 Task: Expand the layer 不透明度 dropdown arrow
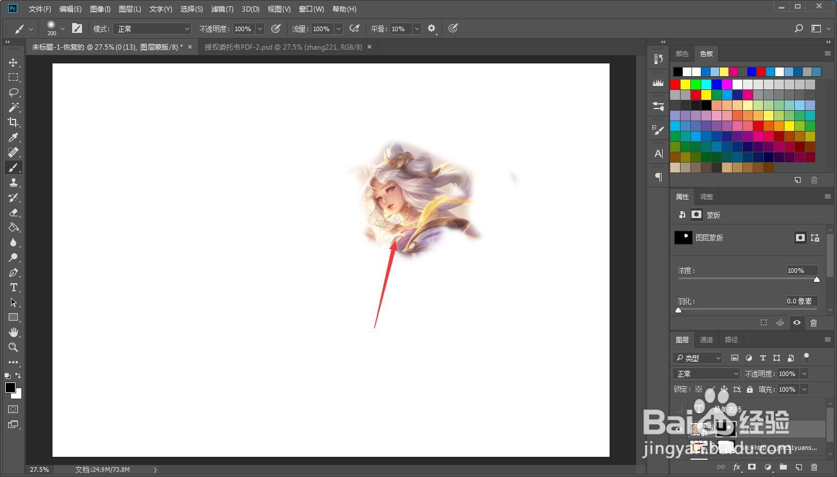[804, 374]
